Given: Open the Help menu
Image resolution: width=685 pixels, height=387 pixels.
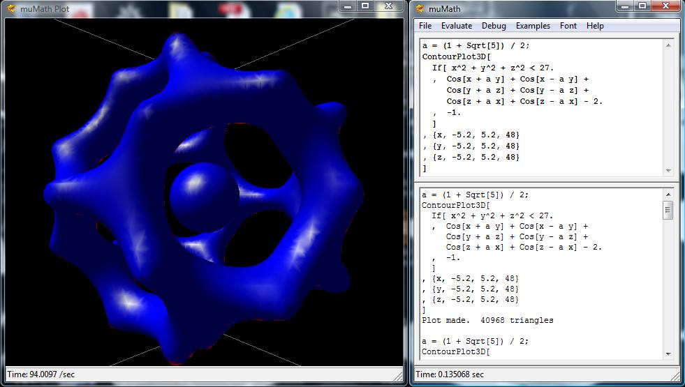Looking at the screenshot, I should (595, 26).
